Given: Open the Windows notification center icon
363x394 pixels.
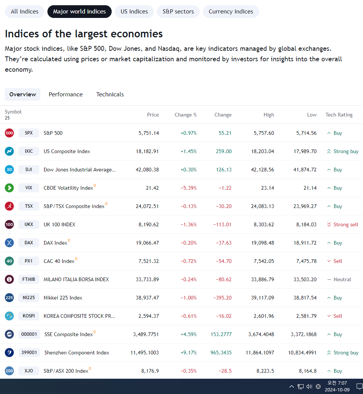Looking at the screenshot, I should pyautogui.click(x=360, y=387).
